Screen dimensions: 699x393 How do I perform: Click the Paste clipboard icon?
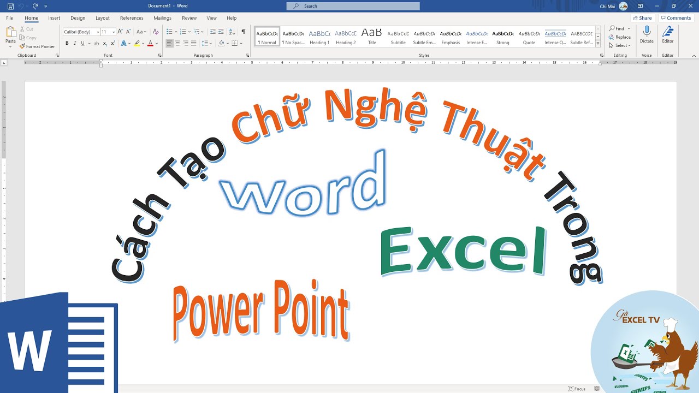(10, 32)
